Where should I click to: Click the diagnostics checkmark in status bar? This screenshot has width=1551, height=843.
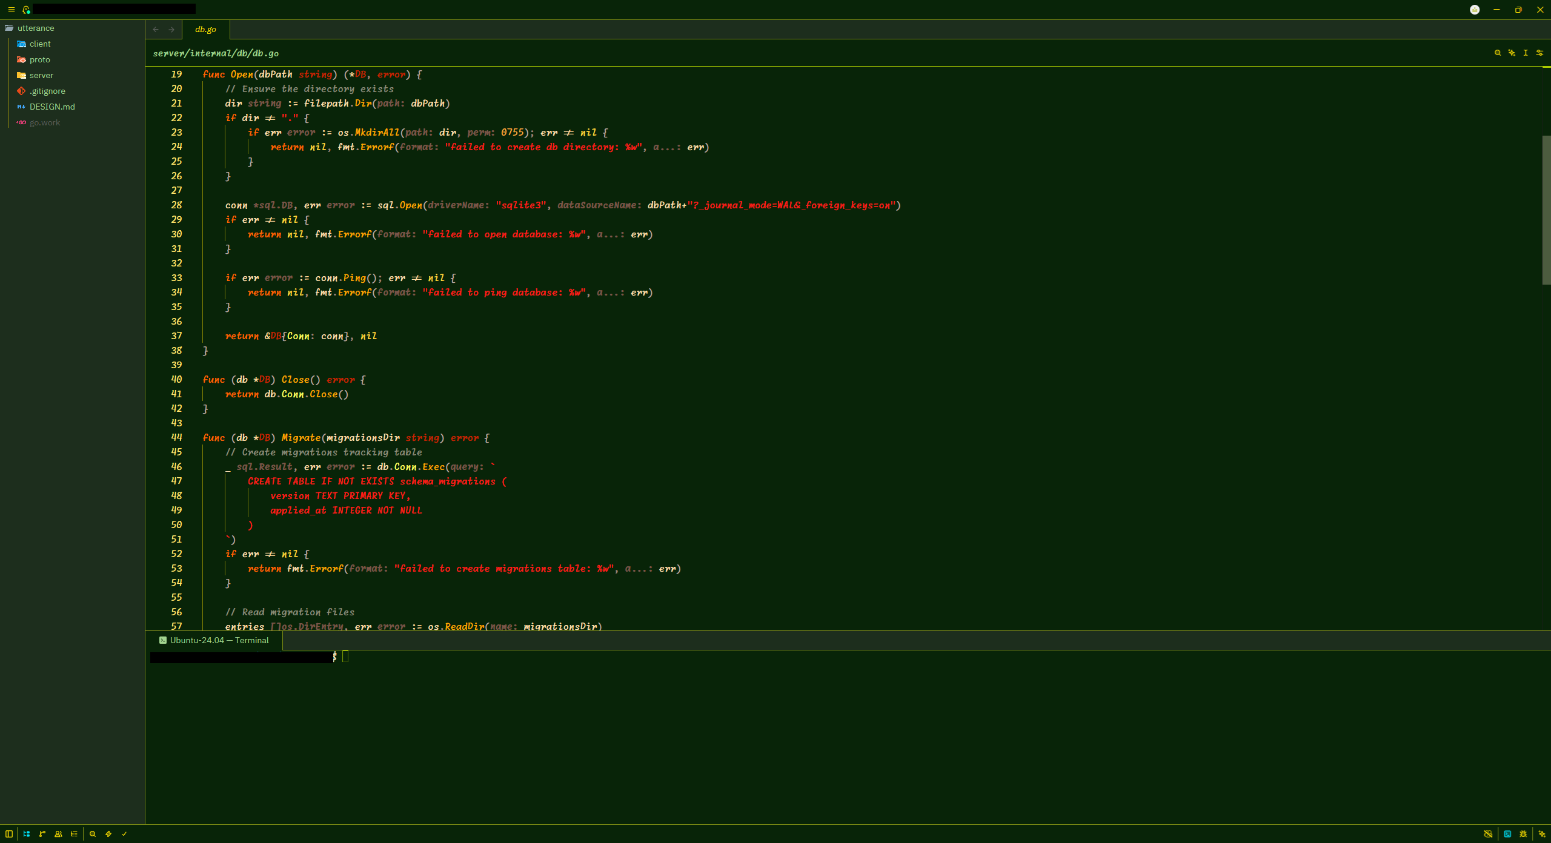pos(124,834)
